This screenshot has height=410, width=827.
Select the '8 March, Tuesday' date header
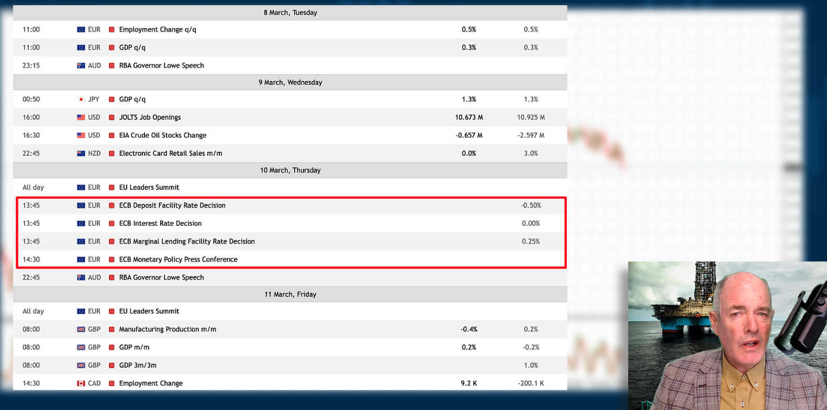pos(290,13)
